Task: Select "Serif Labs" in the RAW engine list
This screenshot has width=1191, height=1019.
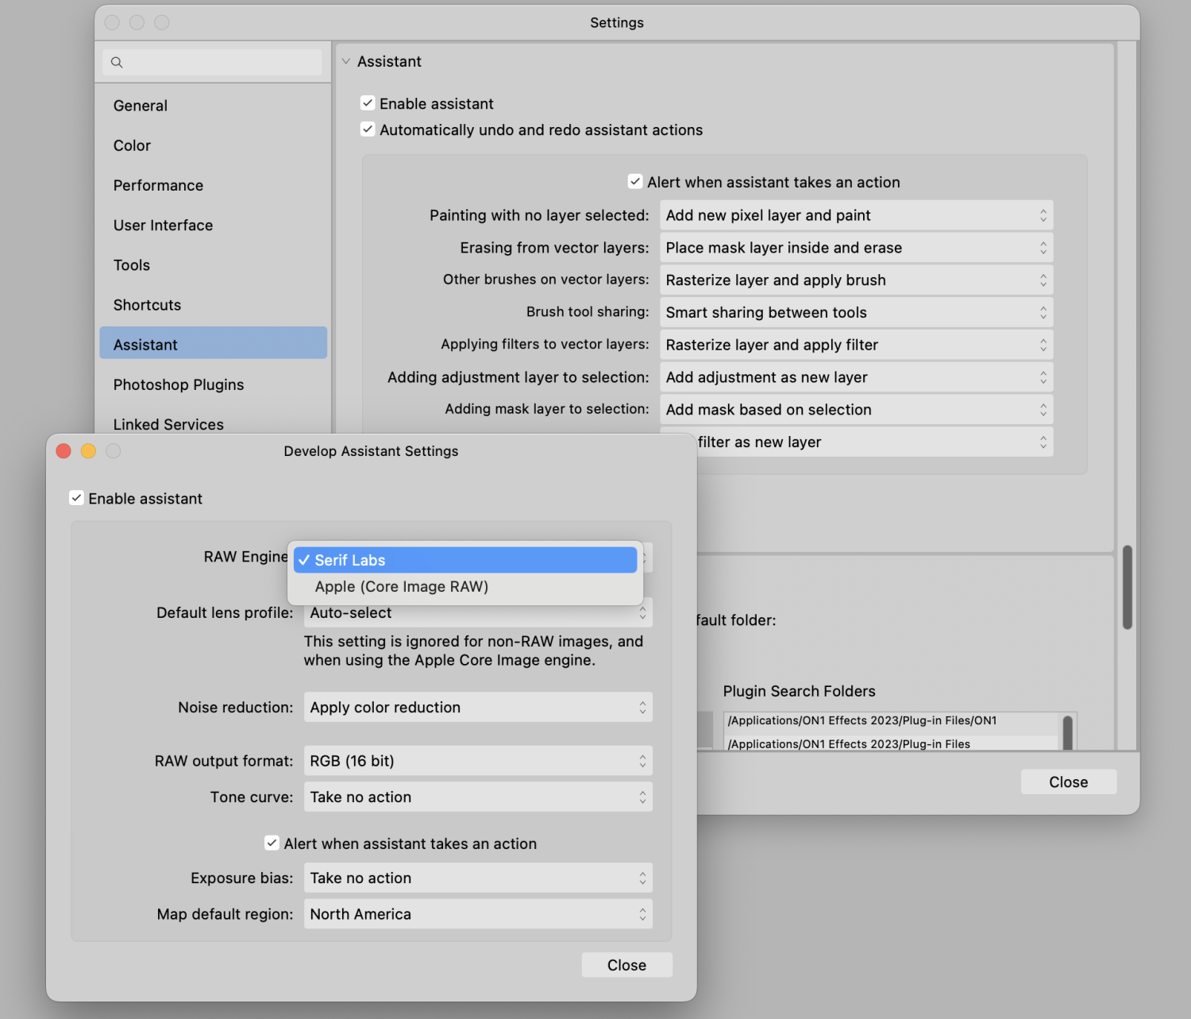Action: (351, 560)
